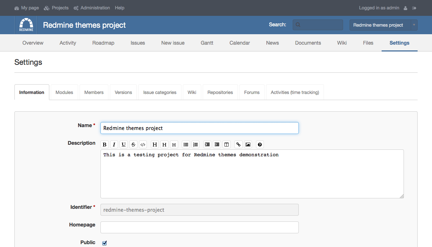The width and height of the screenshot is (432, 247).
Task: Go to the News tab
Action: (x=273, y=43)
